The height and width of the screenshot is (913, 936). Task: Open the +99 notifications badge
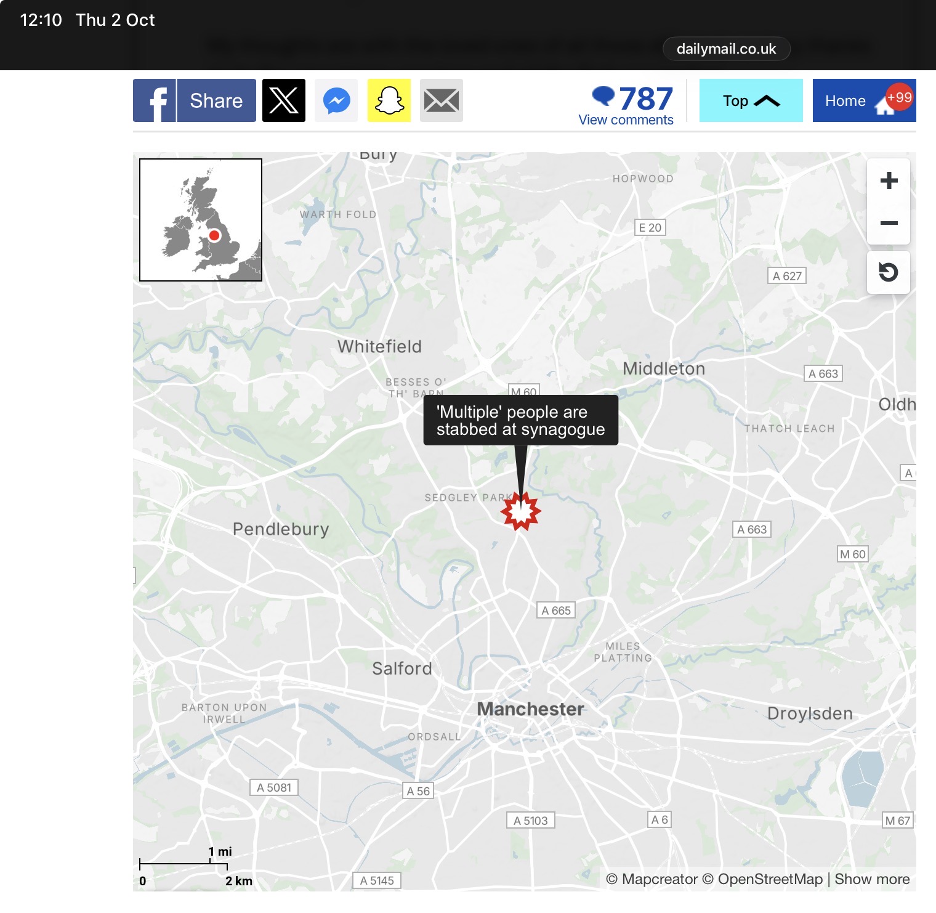tap(899, 97)
